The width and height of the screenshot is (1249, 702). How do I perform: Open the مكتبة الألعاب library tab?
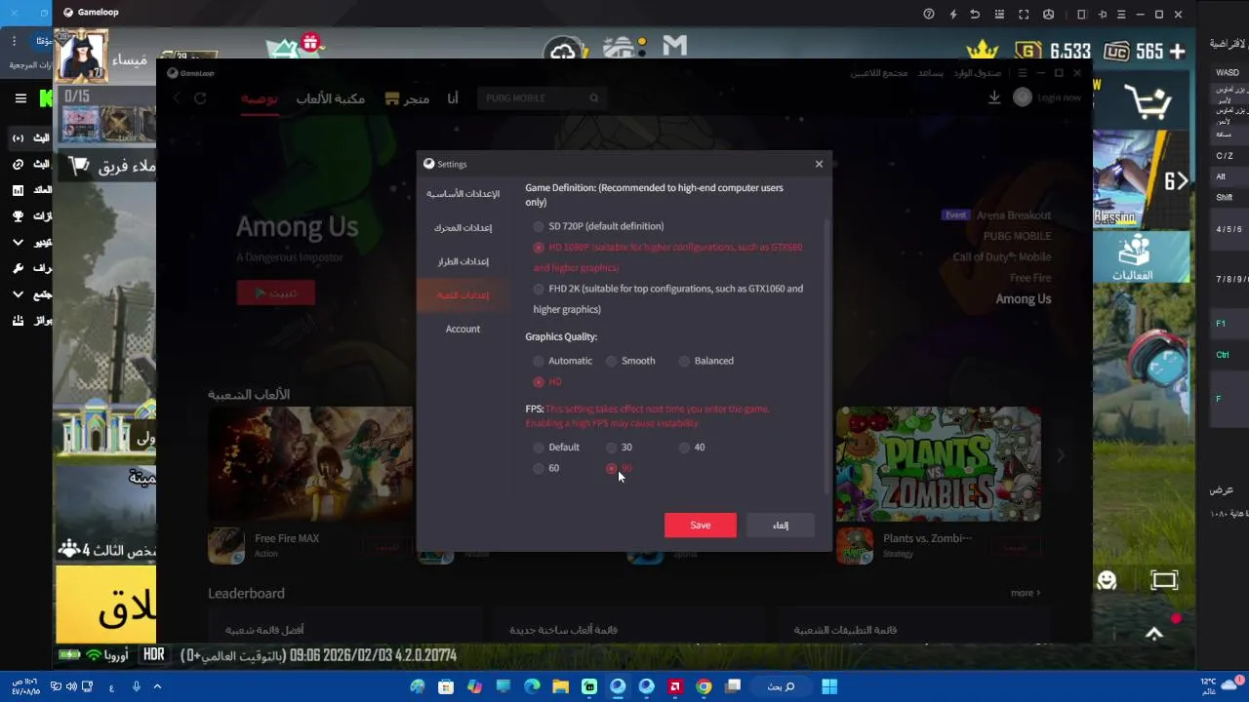[330, 98]
